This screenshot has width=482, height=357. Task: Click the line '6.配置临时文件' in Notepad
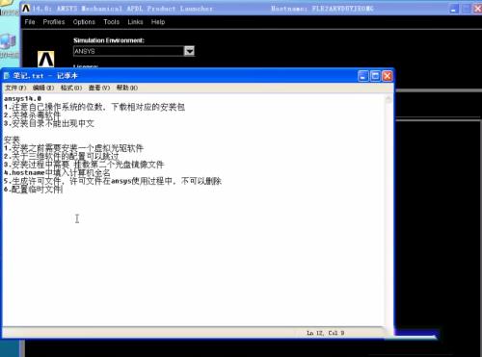(x=33, y=190)
